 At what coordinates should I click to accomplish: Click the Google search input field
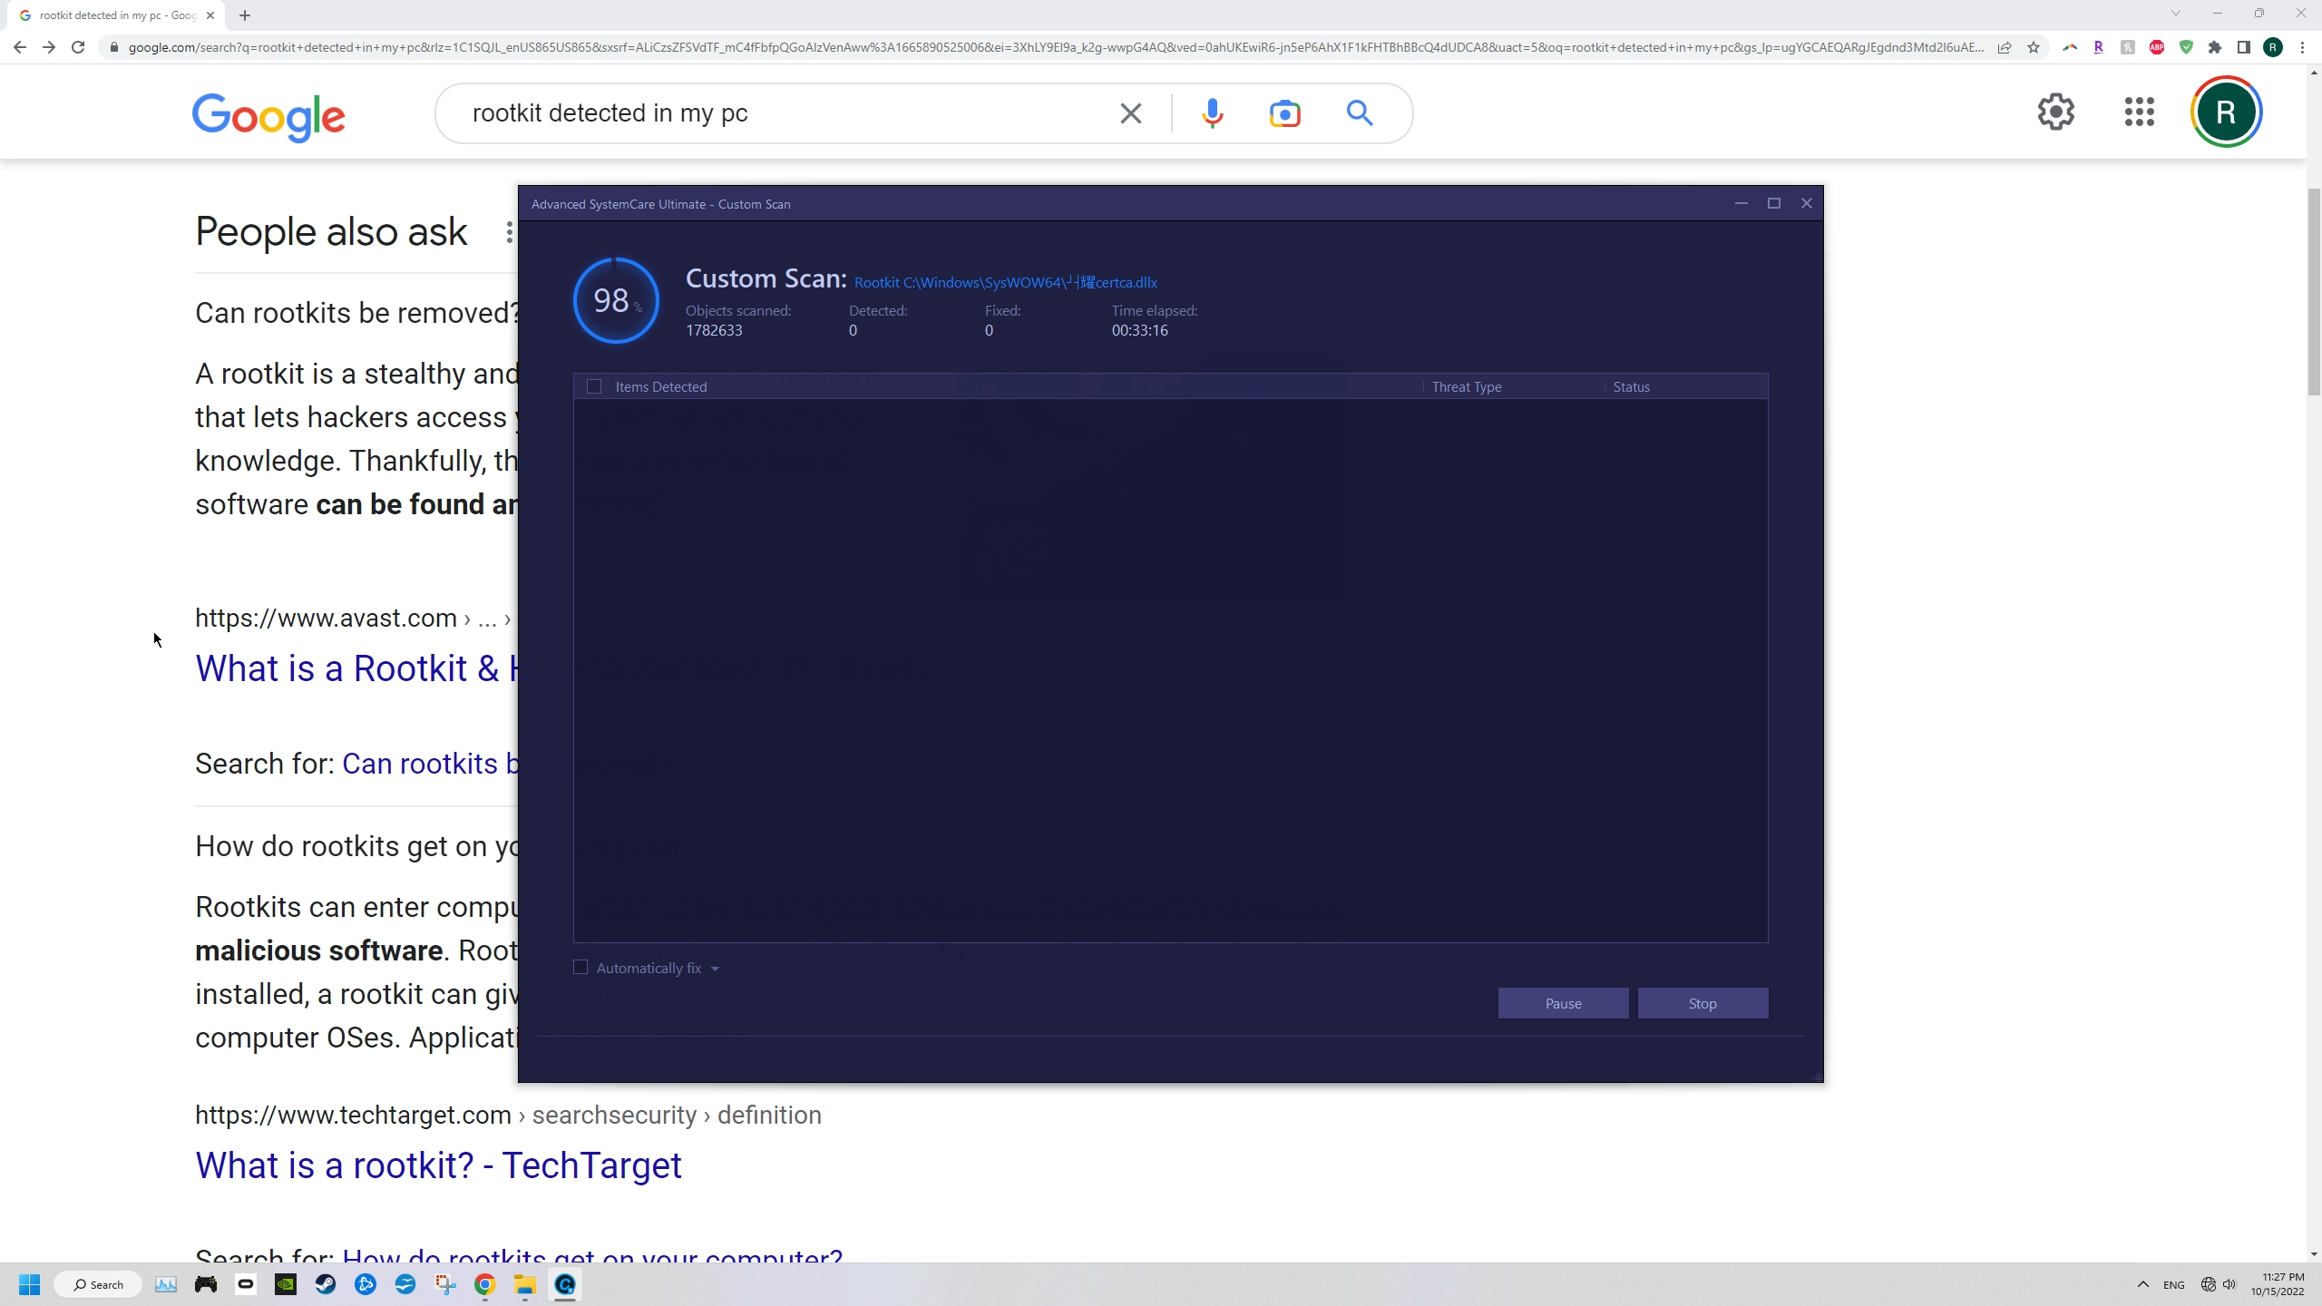pyautogui.click(x=780, y=113)
